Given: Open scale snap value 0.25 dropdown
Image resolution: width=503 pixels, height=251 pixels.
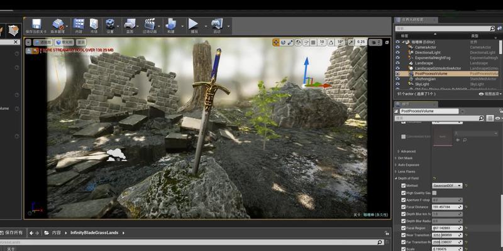Looking at the screenshot, I should pyautogui.click(x=361, y=42).
